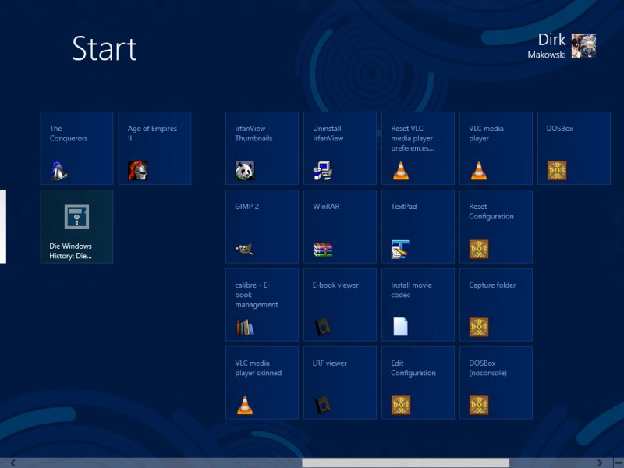Click "Die Windows History: Die..." text
Image resolution: width=624 pixels, height=468 pixels.
(70, 250)
